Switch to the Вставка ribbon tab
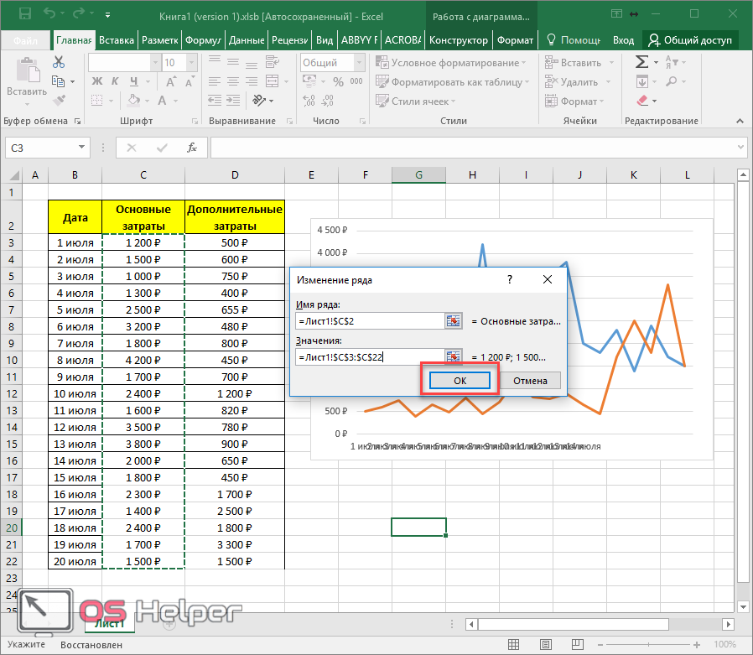Screen dimensions: 753x655 (117, 40)
